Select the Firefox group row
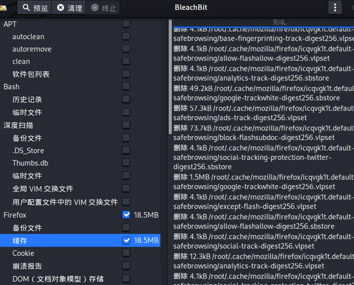This screenshot has height=285, width=354. 80,215
